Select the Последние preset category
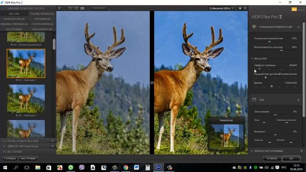The image size is (306, 172). (x=14, y=29)
